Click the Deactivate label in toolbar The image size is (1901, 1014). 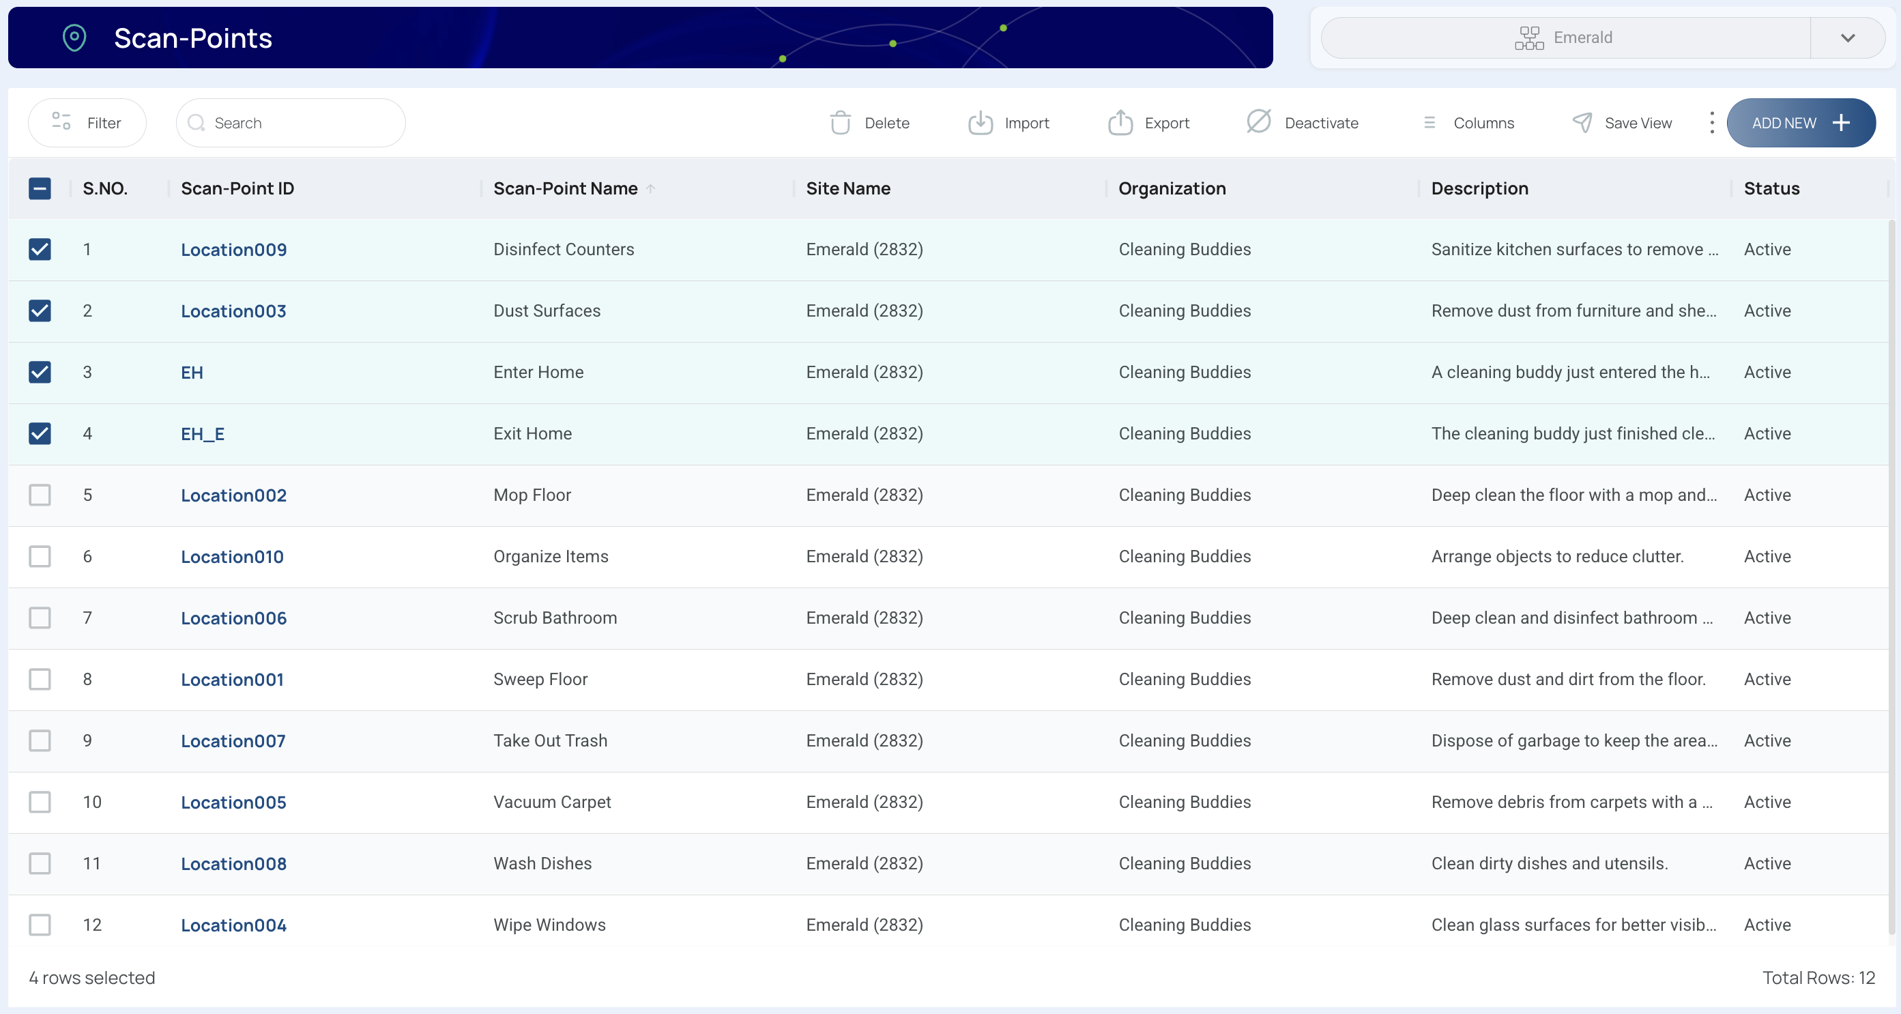tap(1321, 124)
